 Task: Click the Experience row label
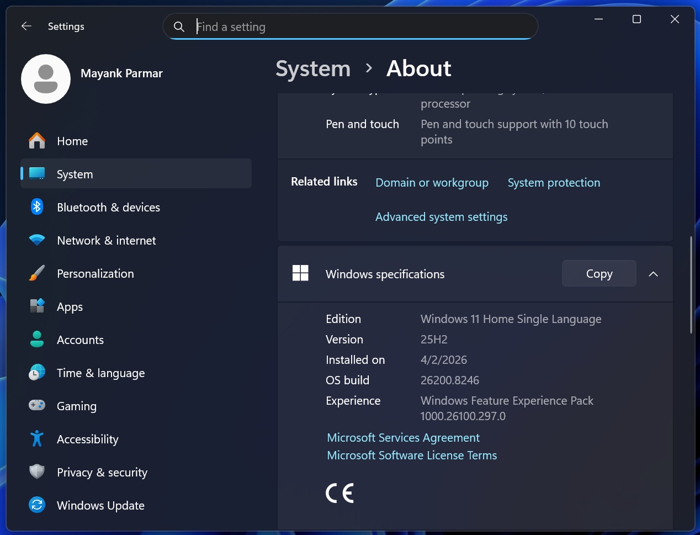[x=353, y=401]
